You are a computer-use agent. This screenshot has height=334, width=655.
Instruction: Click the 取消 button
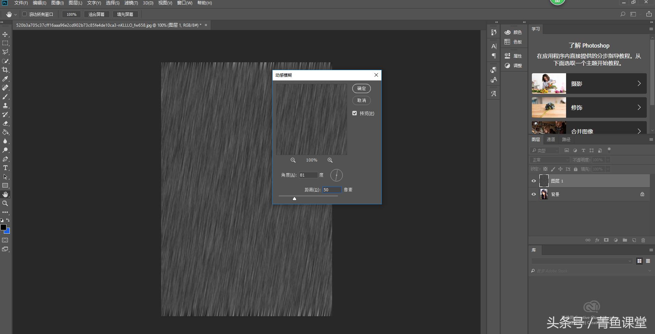[x=362, y=100]
